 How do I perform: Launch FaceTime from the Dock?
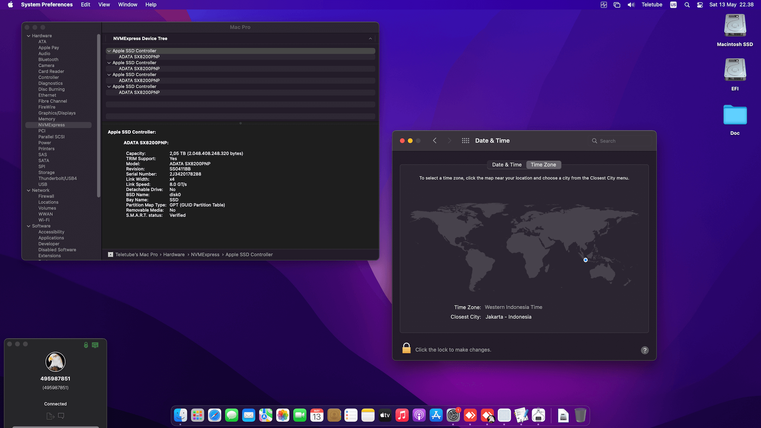[300, 415]
